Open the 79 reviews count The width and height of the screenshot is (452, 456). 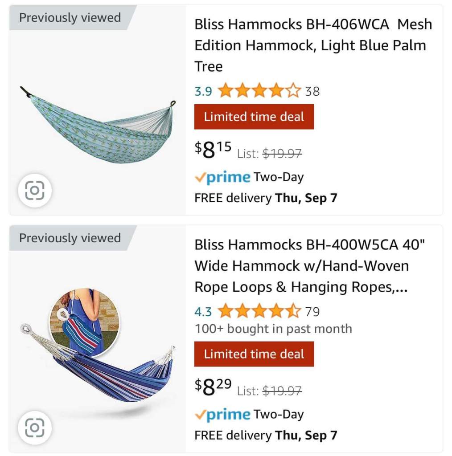[x=312, y=311]
